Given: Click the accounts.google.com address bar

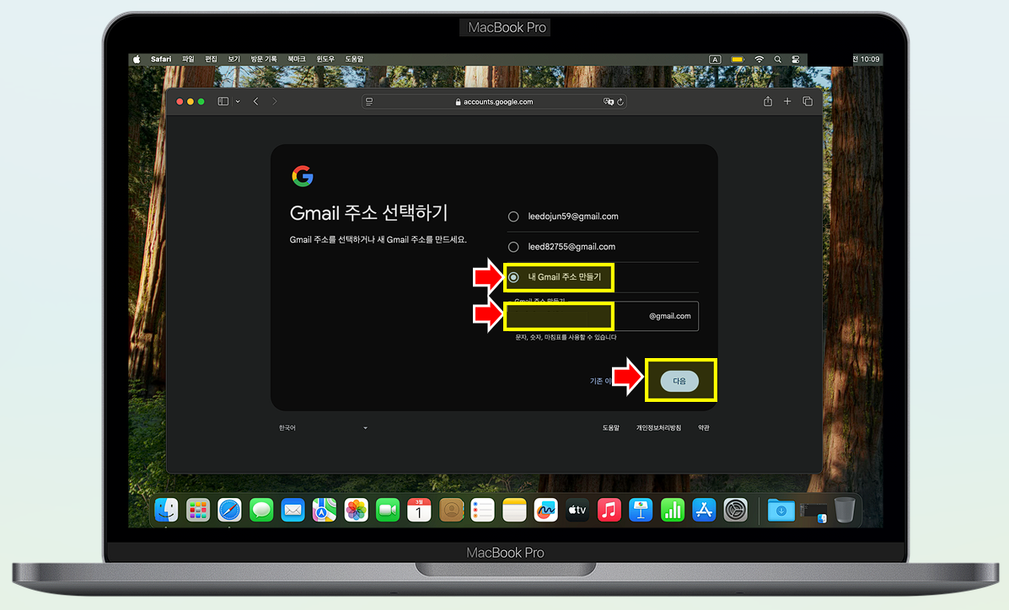Looking at the screenshot, I should point(494,102).
